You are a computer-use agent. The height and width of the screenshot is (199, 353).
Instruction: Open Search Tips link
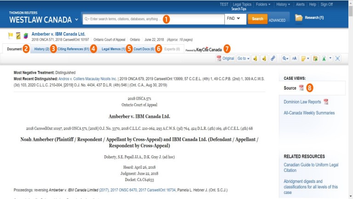tap(239, 9)
